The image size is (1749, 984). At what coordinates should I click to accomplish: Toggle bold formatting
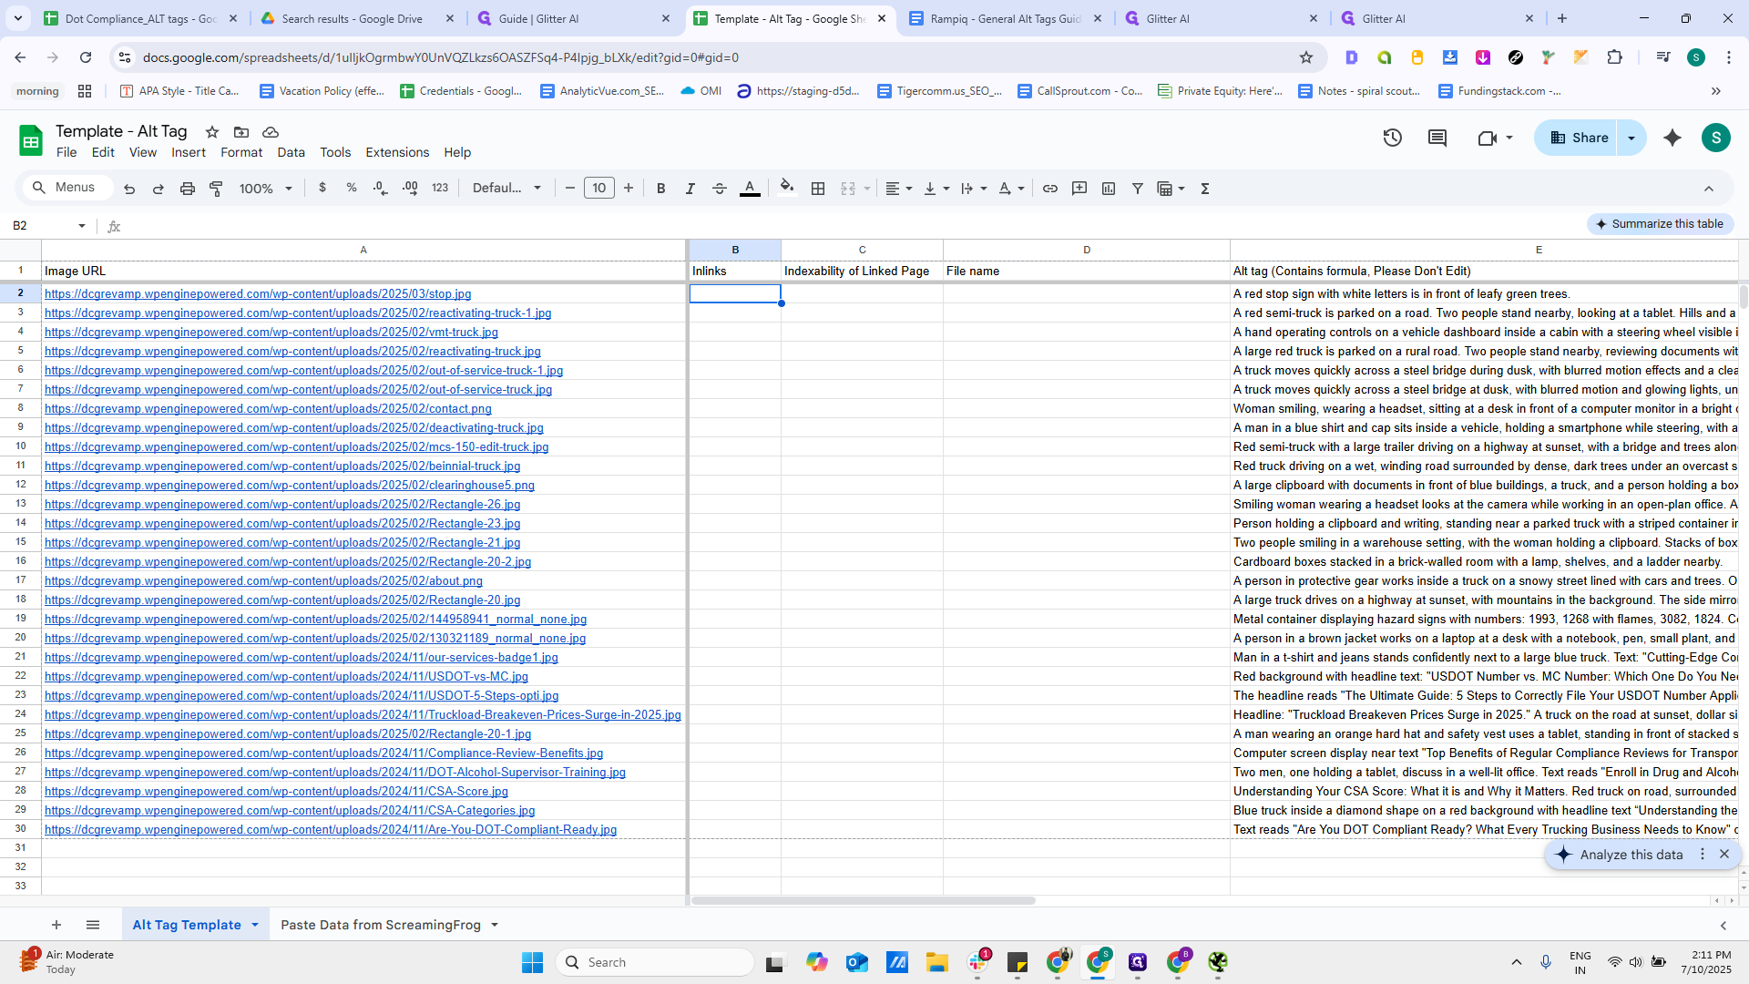point(660,189)
